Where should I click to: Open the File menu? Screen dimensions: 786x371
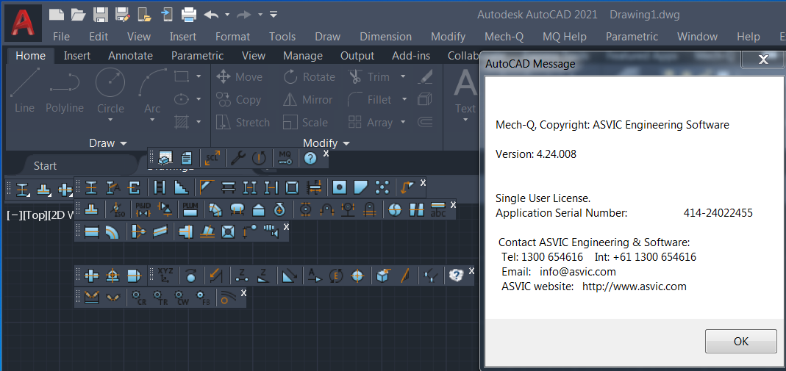(61, 37)
